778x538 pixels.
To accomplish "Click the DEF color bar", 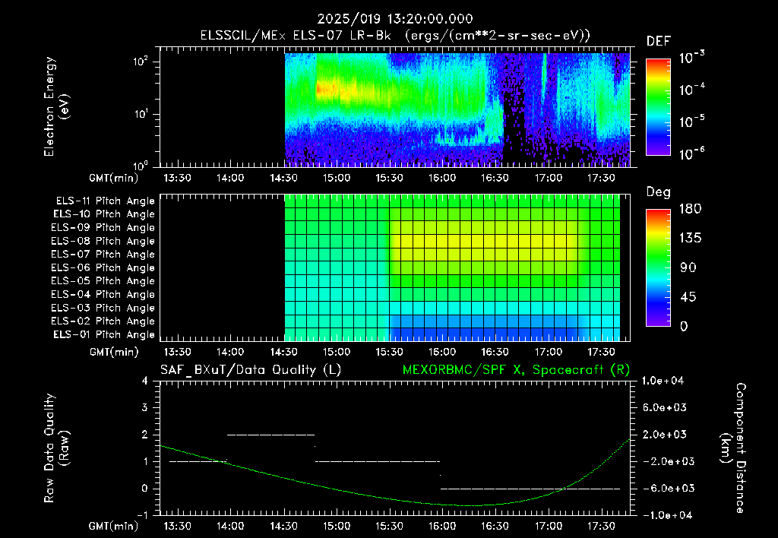I will [658, 107].
